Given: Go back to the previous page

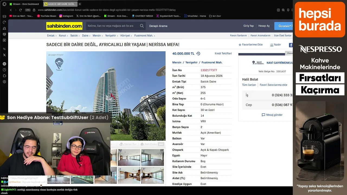Looking at the screenshot, I should click(x=11, y=10).
